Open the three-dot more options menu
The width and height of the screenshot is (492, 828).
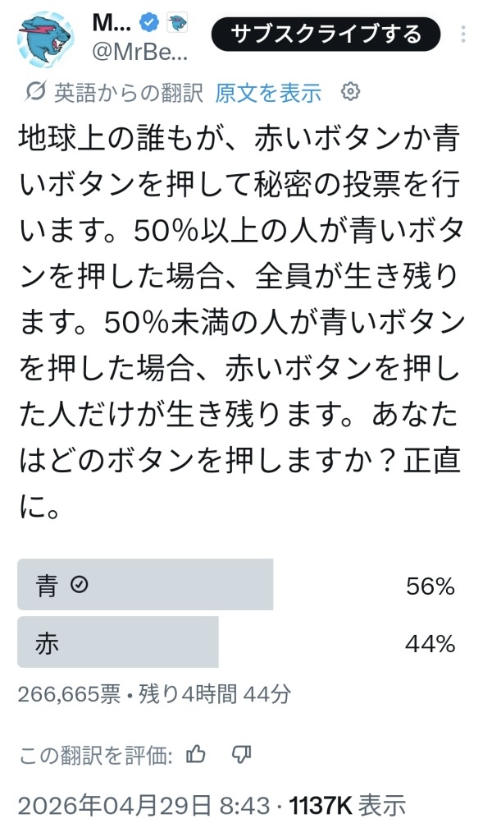click(x=465, y=34)
